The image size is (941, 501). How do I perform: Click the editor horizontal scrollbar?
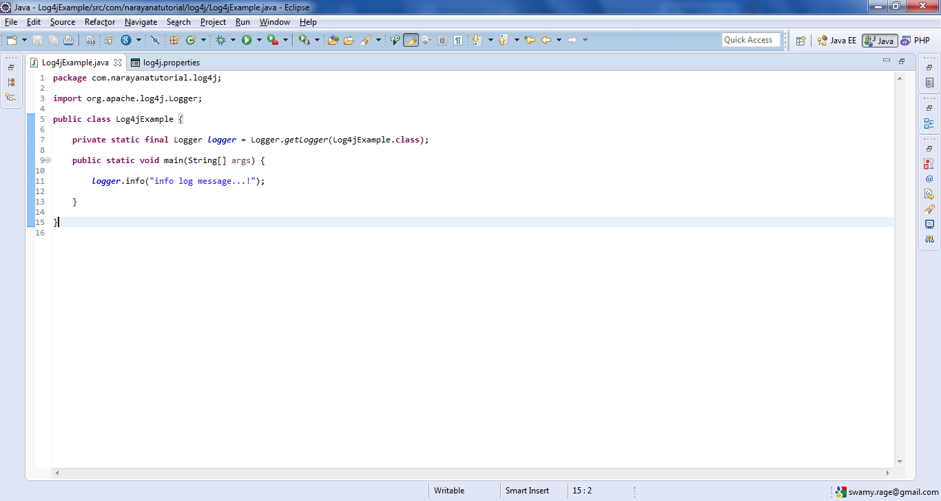(473, 473)
